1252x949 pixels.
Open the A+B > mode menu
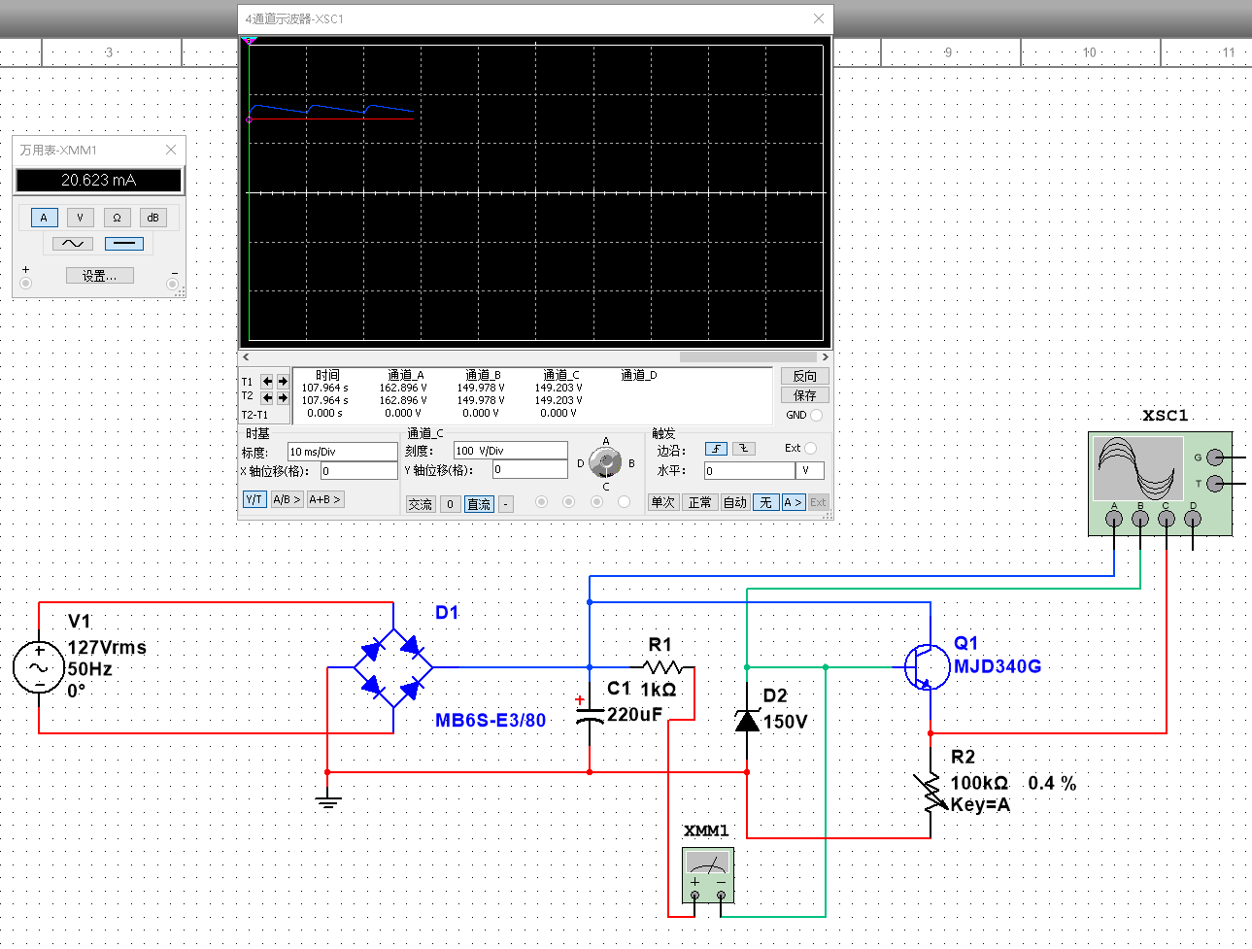click(324, 499)
